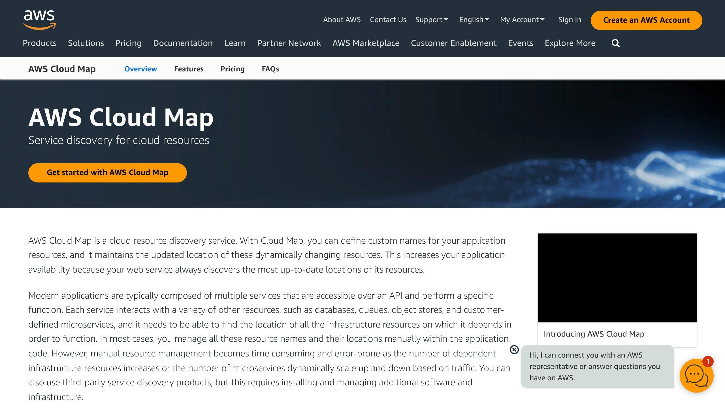Click the chat greeting message text
The width and height of the screenshot is (725, 408).
(595, 366)
